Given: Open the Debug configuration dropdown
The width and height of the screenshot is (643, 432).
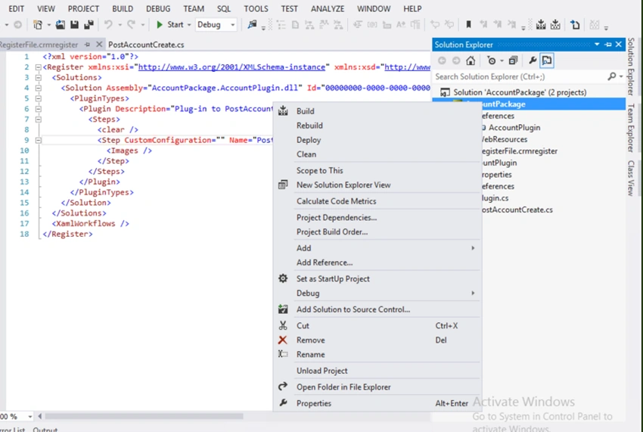Looking at the screenshot, I should click(x=233, y=25).
